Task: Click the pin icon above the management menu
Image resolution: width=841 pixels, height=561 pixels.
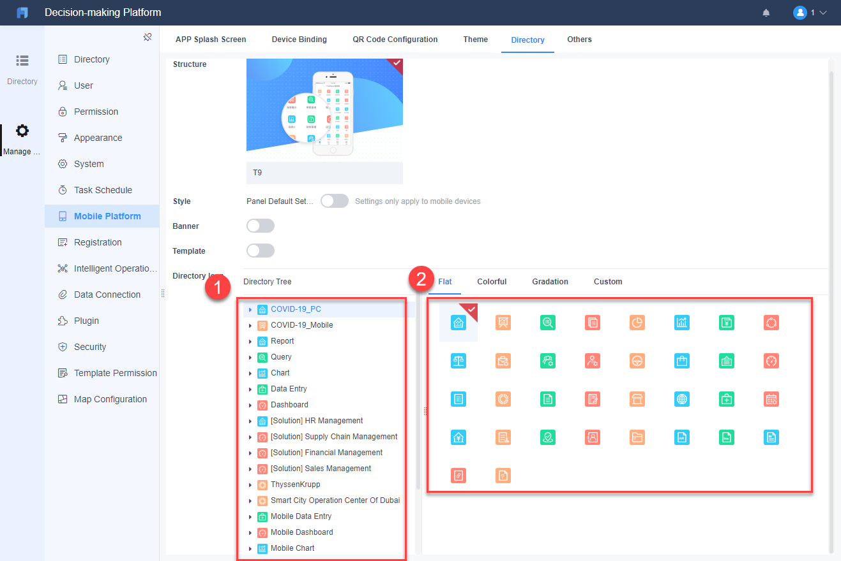Action: [x=148, y=38]
